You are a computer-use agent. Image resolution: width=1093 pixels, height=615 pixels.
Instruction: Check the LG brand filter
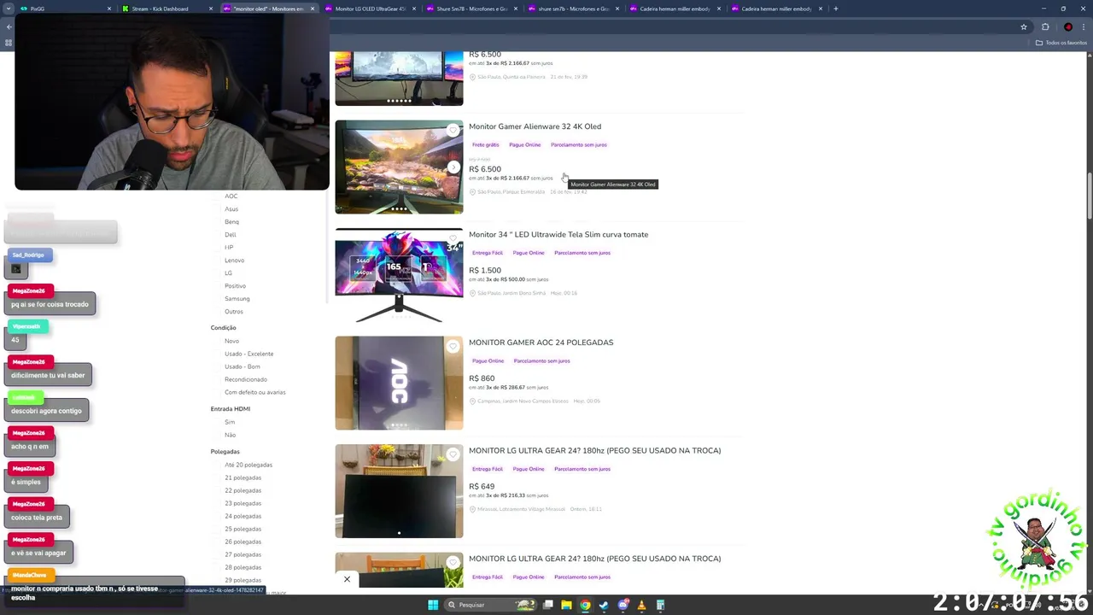click(228, 272)
